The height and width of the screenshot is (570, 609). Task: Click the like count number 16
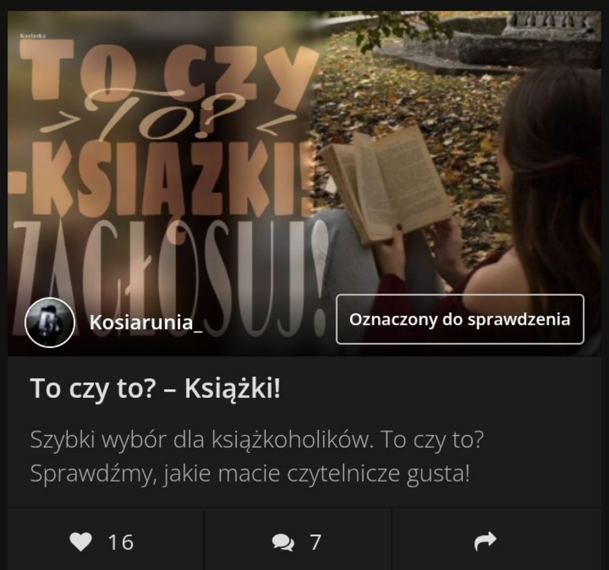[x=121, y=542]
